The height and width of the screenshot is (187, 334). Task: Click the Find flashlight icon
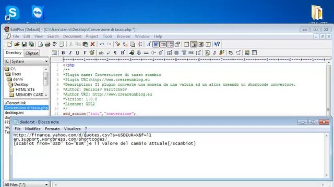117,44
